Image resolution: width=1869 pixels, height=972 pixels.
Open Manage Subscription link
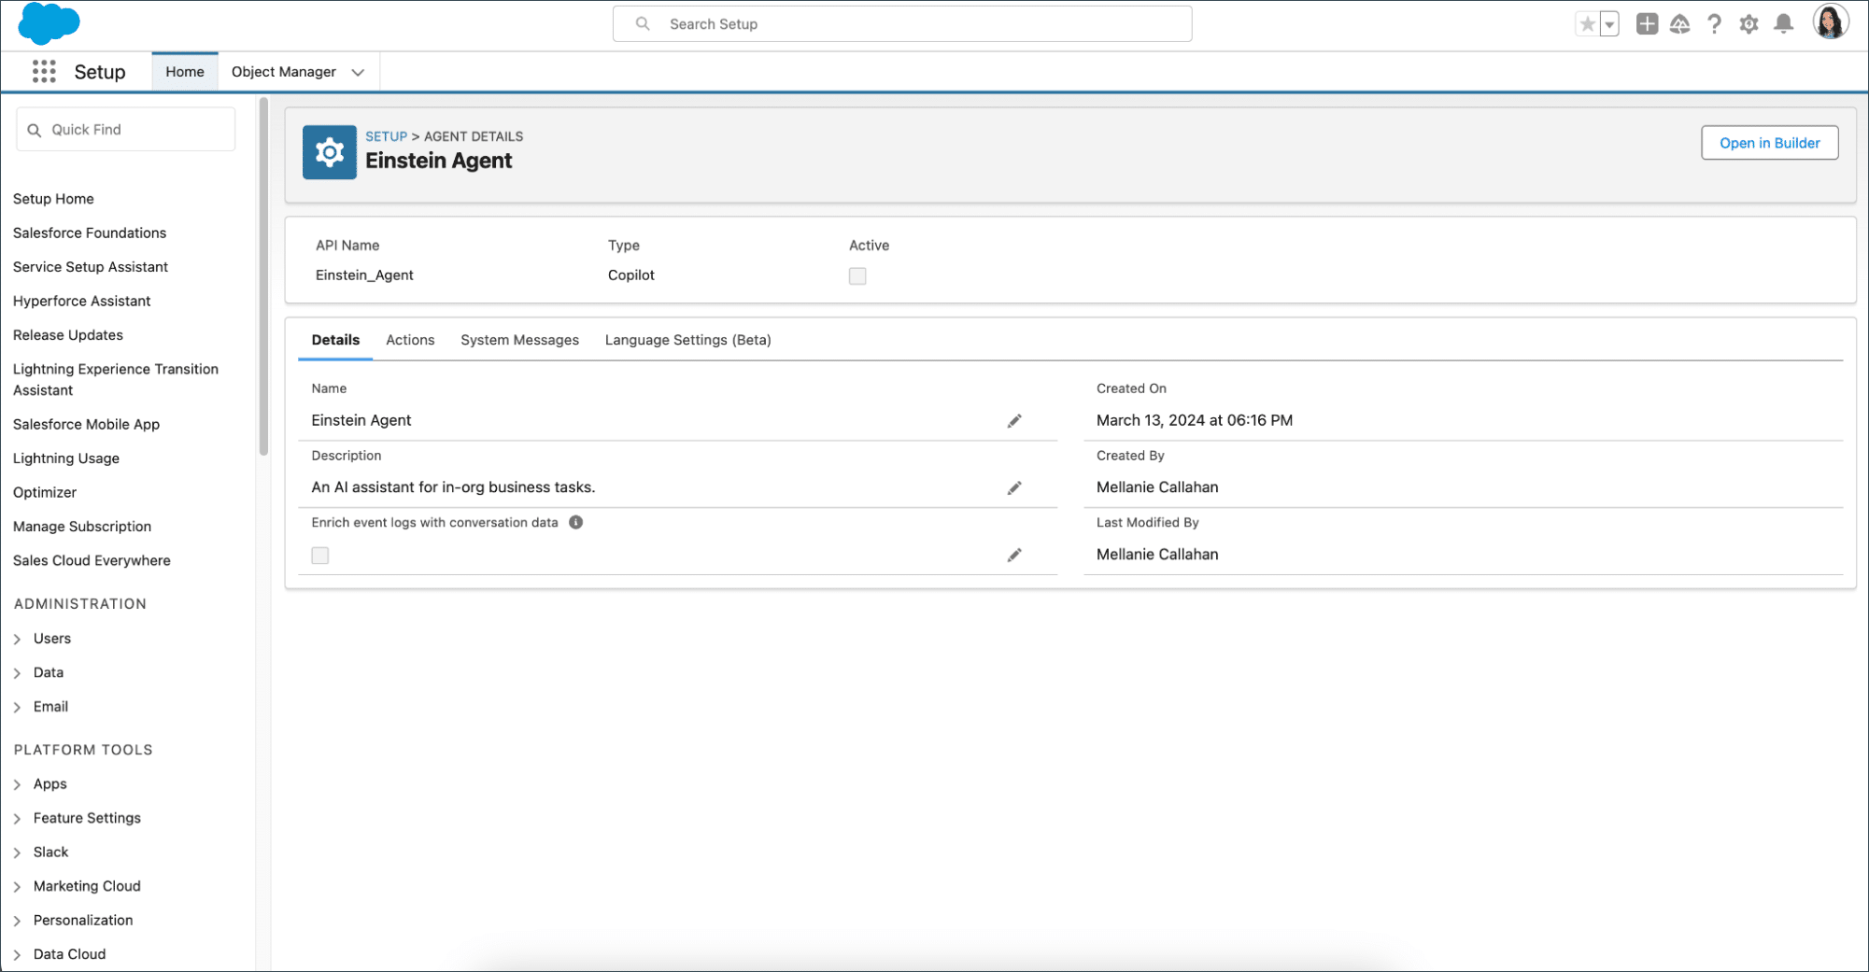click(x=82, y=527)
